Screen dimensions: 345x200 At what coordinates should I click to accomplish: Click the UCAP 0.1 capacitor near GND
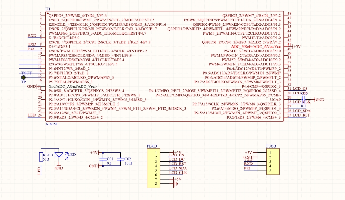304,100
